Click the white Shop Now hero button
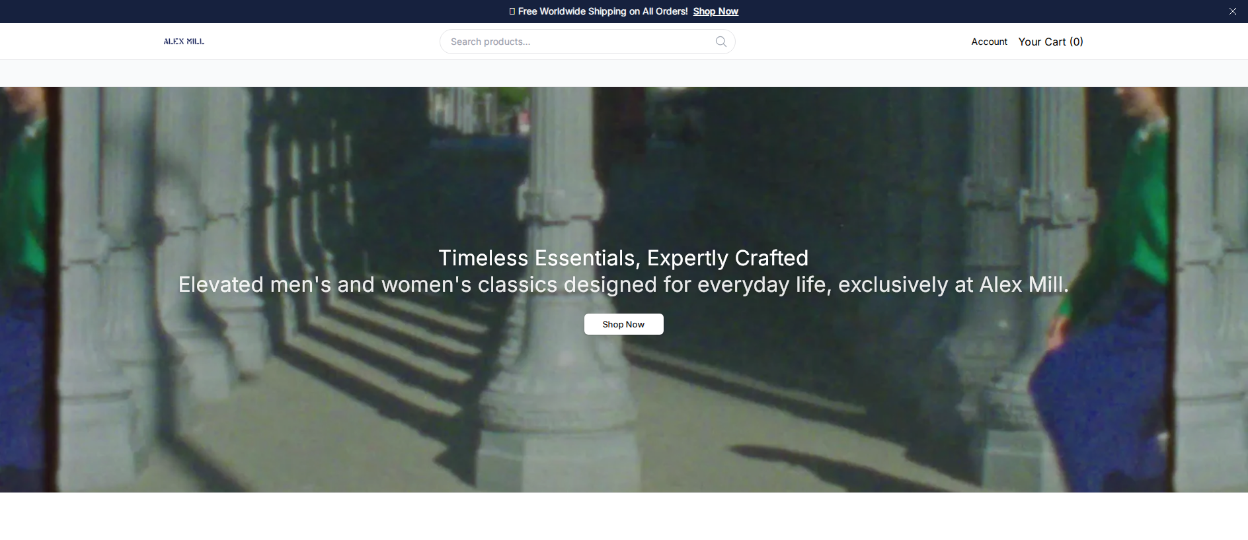 623,324
